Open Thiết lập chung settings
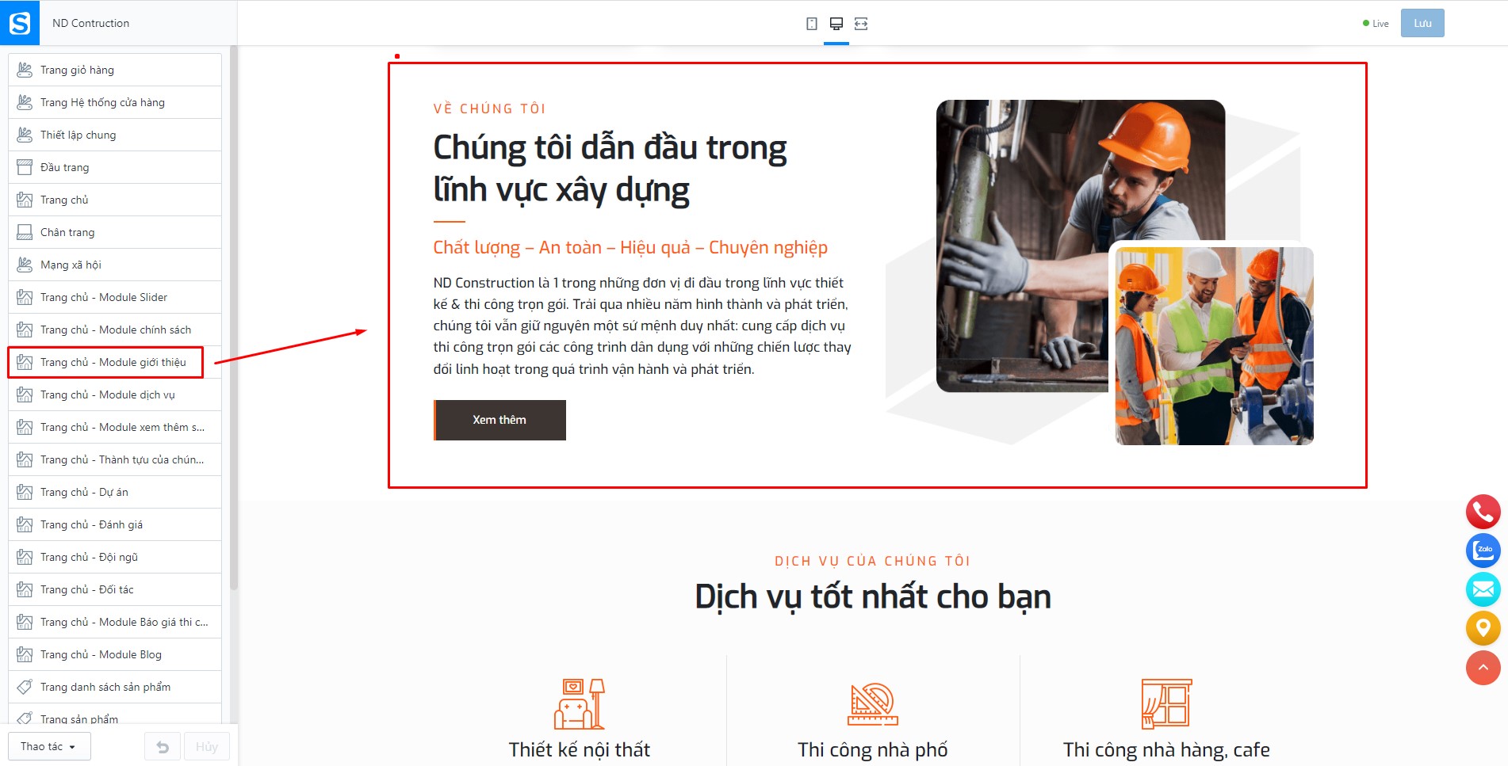1508x766 pixels. 115,135
